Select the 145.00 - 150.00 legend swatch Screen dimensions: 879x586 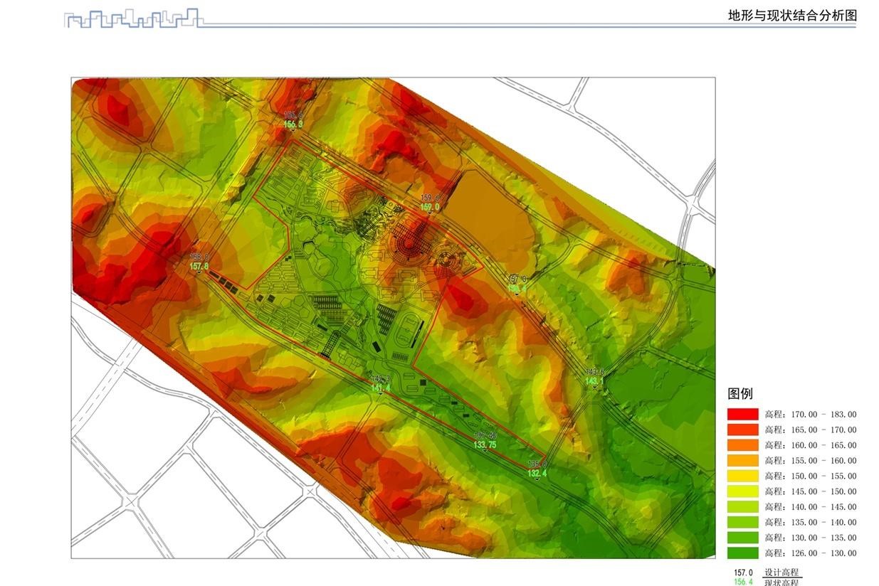(x=742, y=491)
